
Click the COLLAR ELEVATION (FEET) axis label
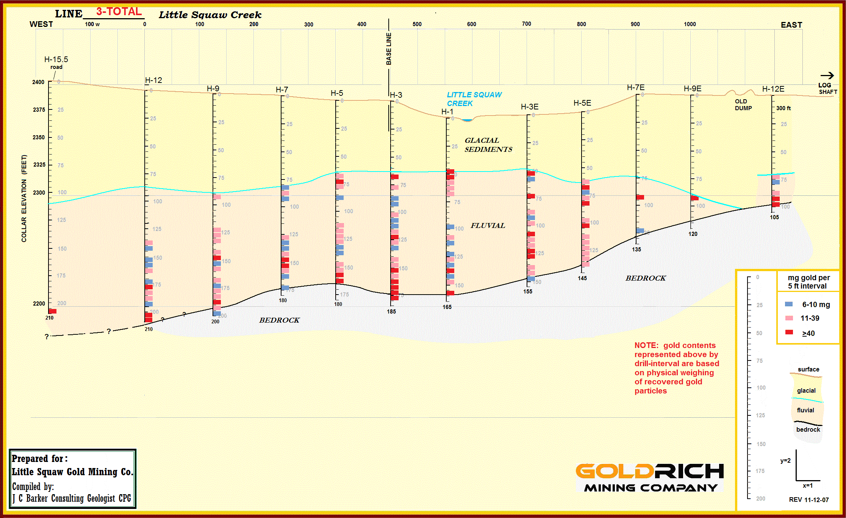click(x=24, y=198)
